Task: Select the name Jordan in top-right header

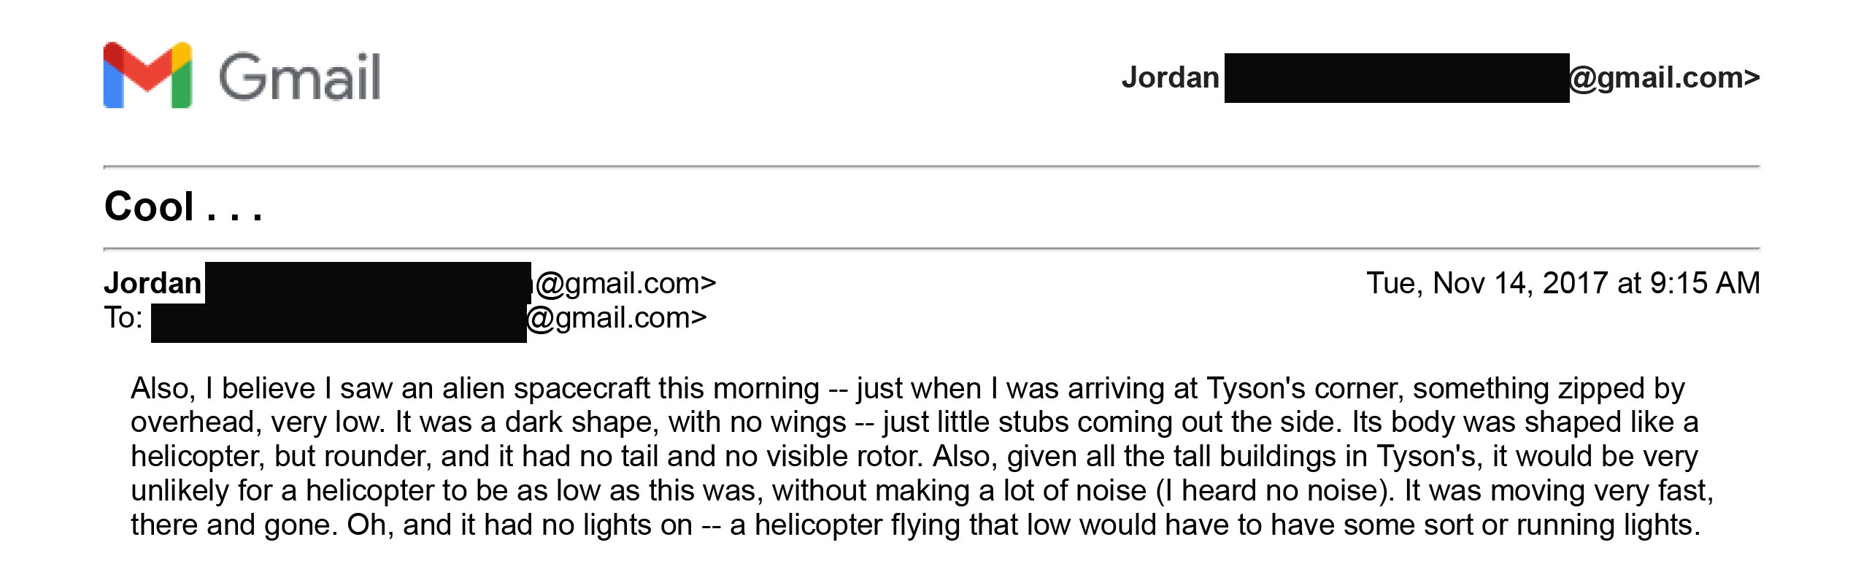Action: 1170,77
